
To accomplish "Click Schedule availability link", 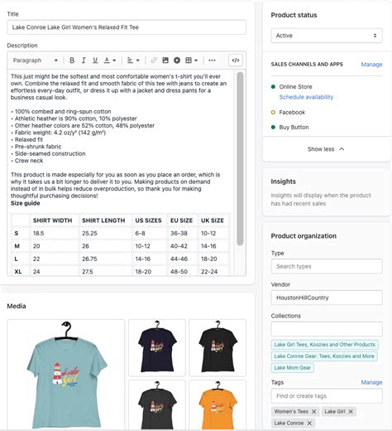I will tap(306, 97).
